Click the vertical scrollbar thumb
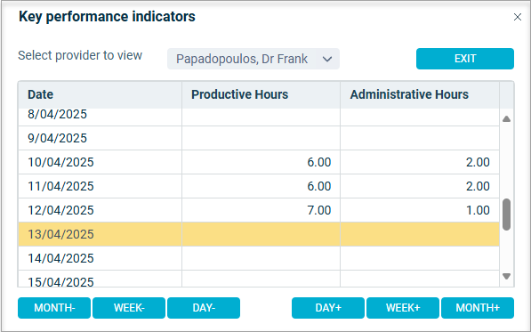 point(507,215)
